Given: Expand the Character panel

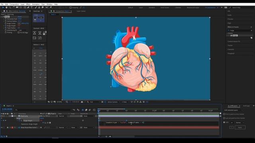Looking at the screenshot, I should tap(231, 49).
